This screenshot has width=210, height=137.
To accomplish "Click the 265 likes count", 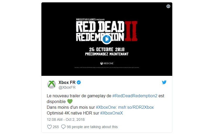I will click(56, 127).
